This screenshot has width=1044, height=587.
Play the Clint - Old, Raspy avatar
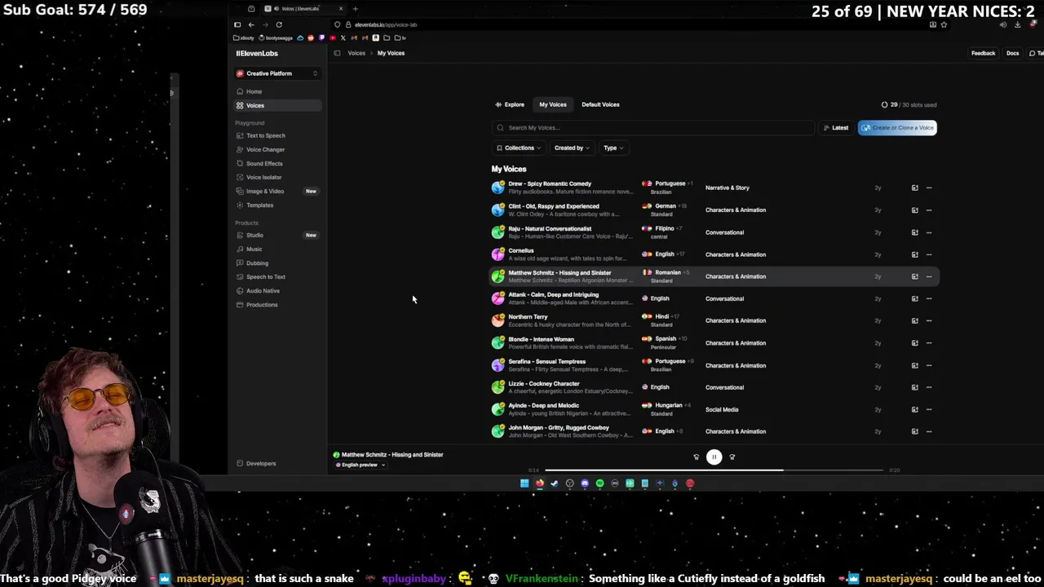point(498,210)
